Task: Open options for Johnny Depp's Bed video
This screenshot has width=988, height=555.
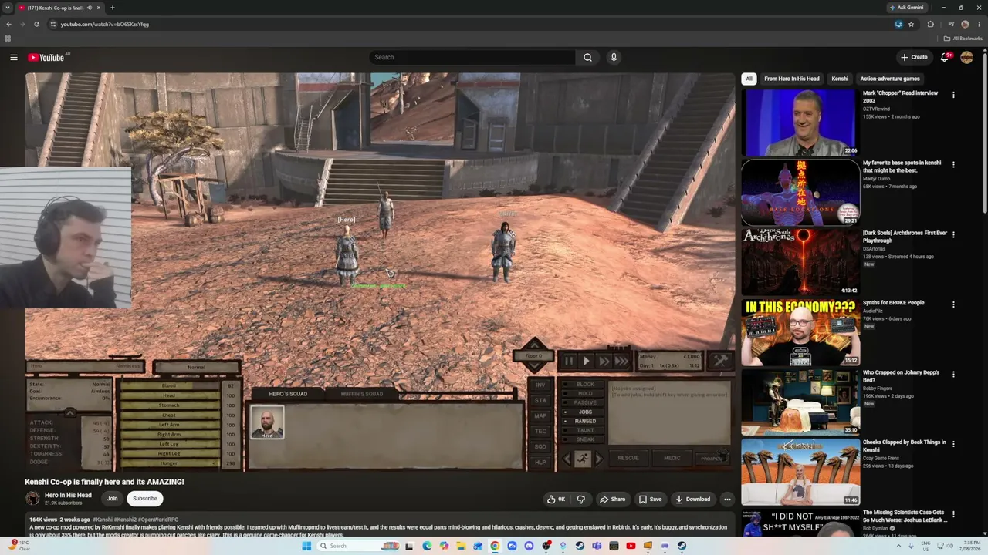Action: [x=953, y=375]
